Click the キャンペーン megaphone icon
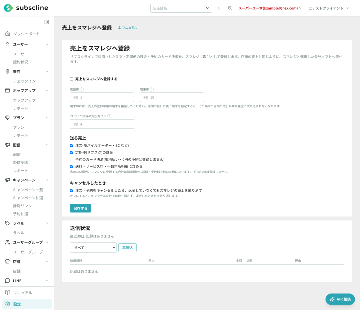Viewport: 360px width, 310px height. point(7,180)
